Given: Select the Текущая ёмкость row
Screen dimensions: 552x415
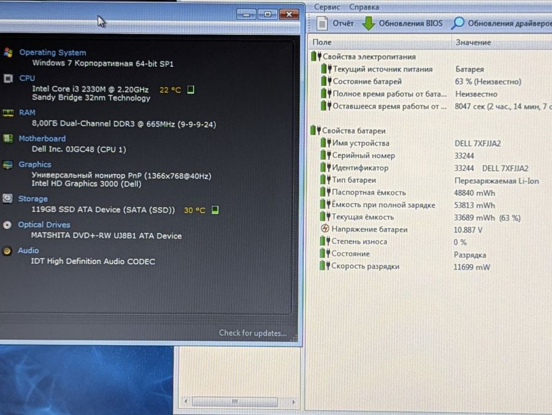Looking at the screenshot, I should [x=437, y=217].
